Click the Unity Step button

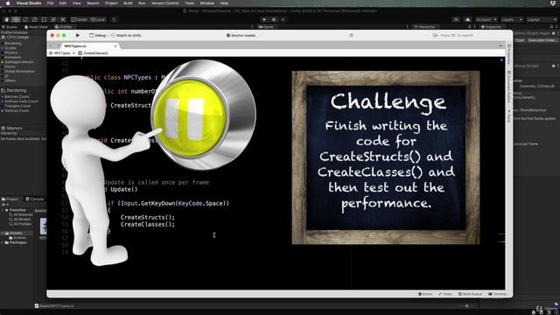click(x=283, y=19)
